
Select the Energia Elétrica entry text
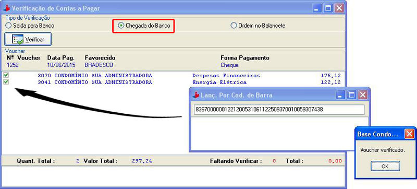(219, 82)
